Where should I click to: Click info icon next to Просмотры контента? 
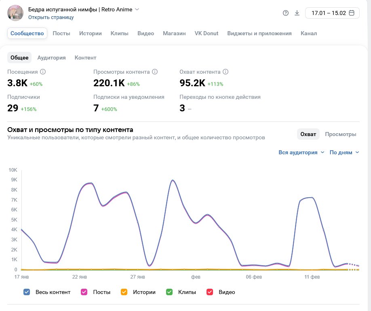pyautogui.click(x=155, y=72)
